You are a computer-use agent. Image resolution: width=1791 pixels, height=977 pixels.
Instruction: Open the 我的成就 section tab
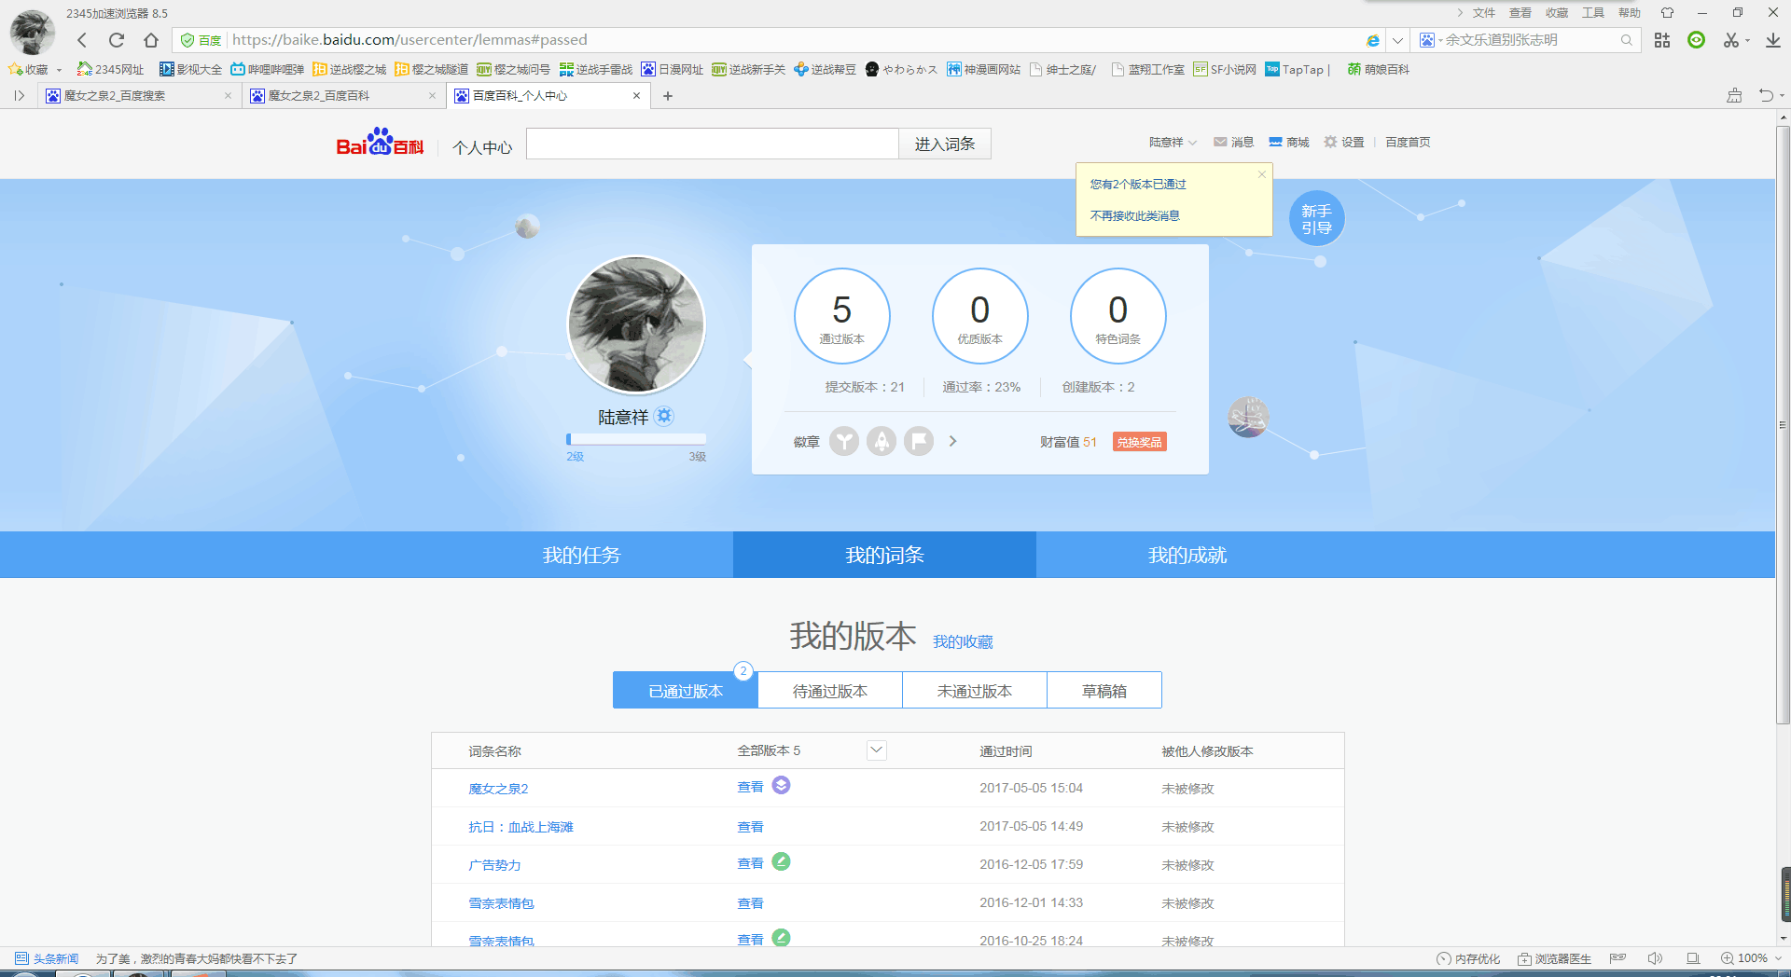[x=1187, y=555]
